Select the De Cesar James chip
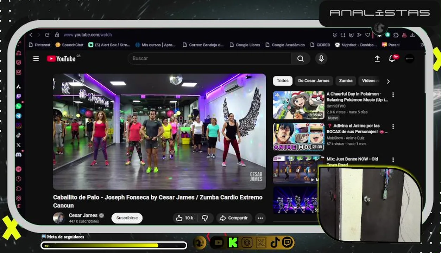 point(314,81)
